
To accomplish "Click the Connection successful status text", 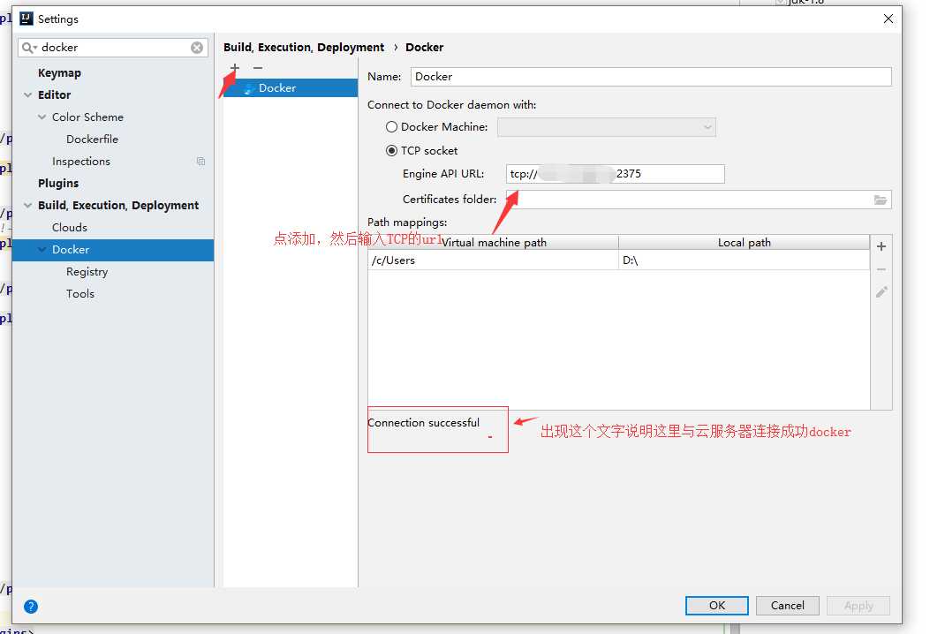I will 423,423.
